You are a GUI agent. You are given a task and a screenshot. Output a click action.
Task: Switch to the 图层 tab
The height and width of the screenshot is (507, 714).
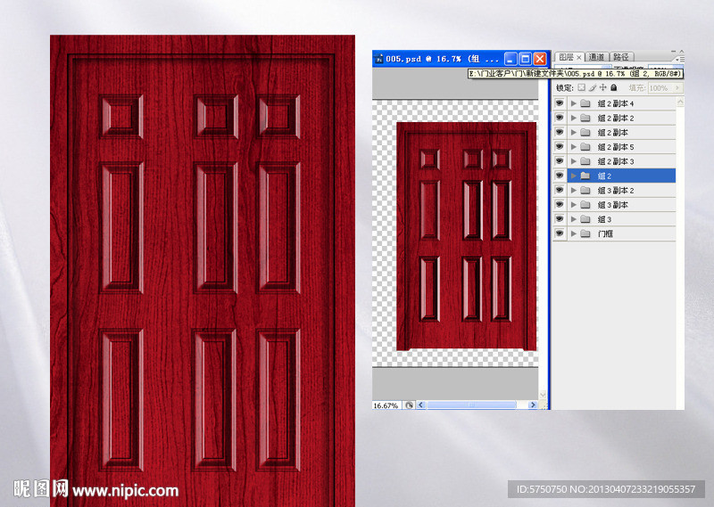click(x=566, y=57)
